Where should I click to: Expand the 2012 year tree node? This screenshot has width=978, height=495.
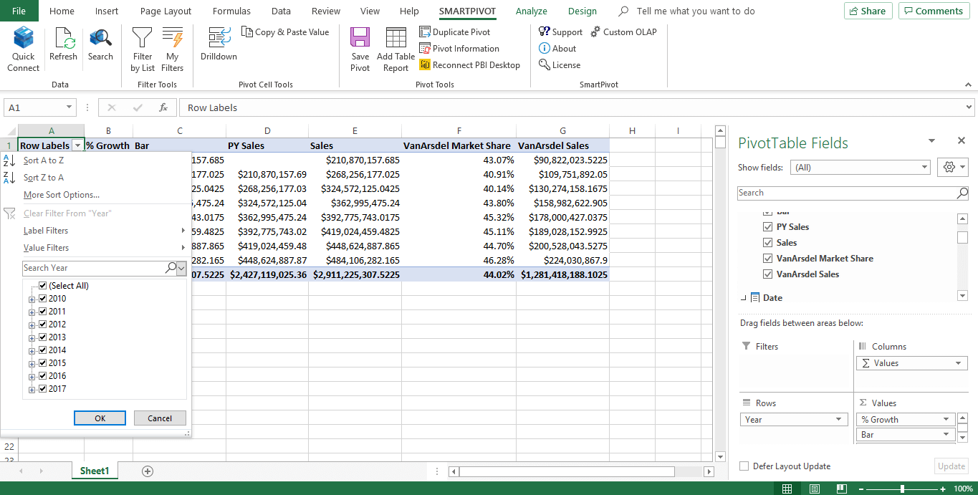click(x=32, y=324)
